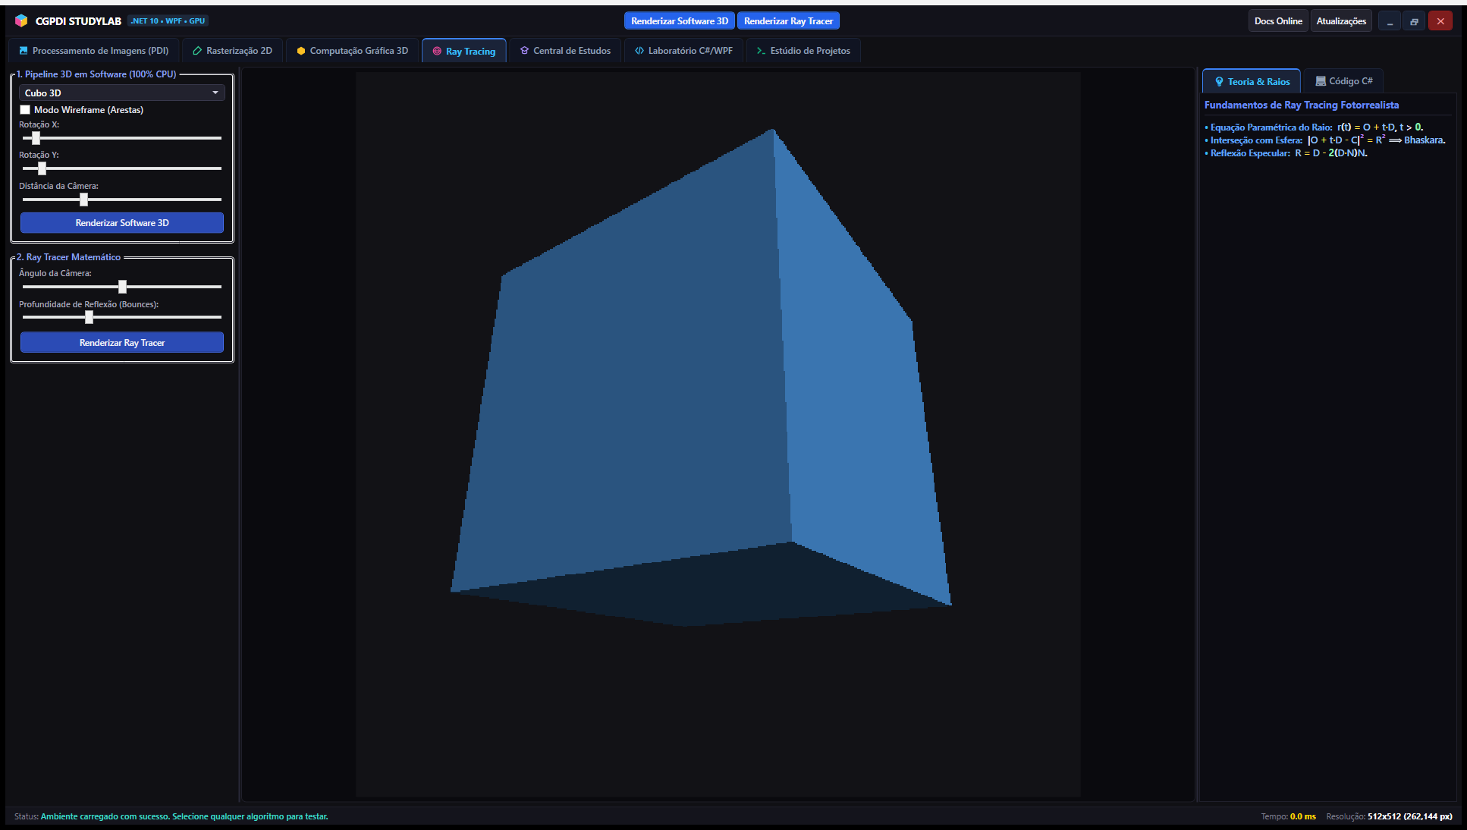Click the terminal prompt icon on Estúdio de Projetos
The image size is (1467, 830).
pos(761,51)
